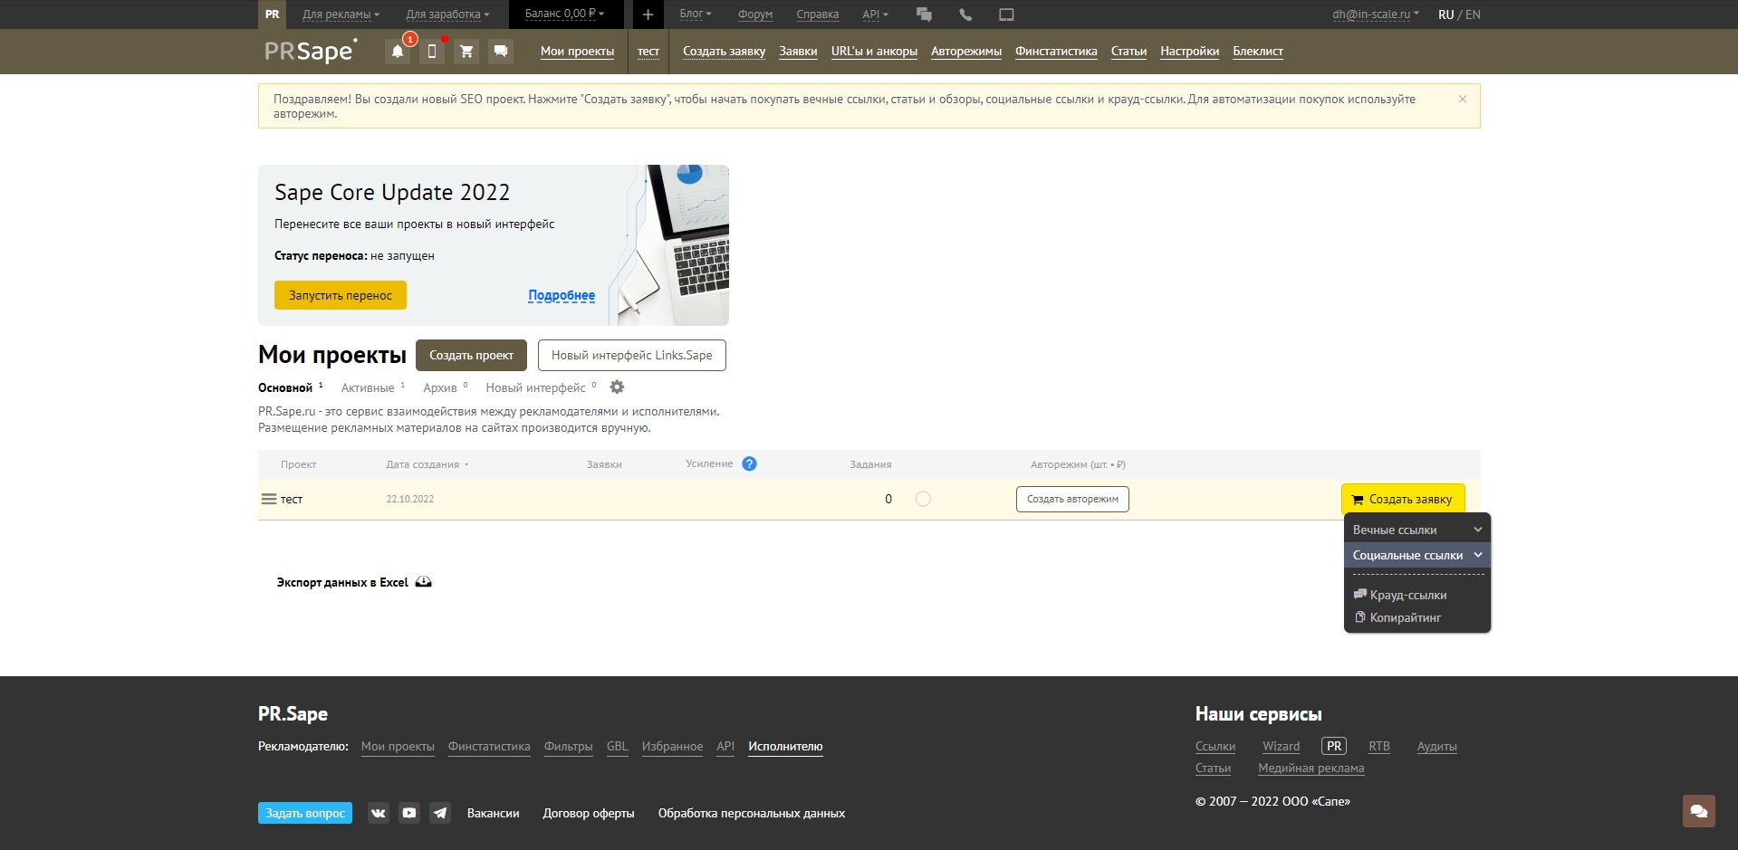Click the Запустить перенос button
The height and width of the screenshot is (850, 1738).
tap(341, 295)
